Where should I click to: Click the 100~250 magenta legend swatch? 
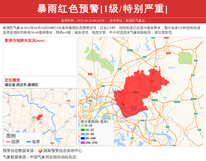pyautogui.click(x=82, y=143)
